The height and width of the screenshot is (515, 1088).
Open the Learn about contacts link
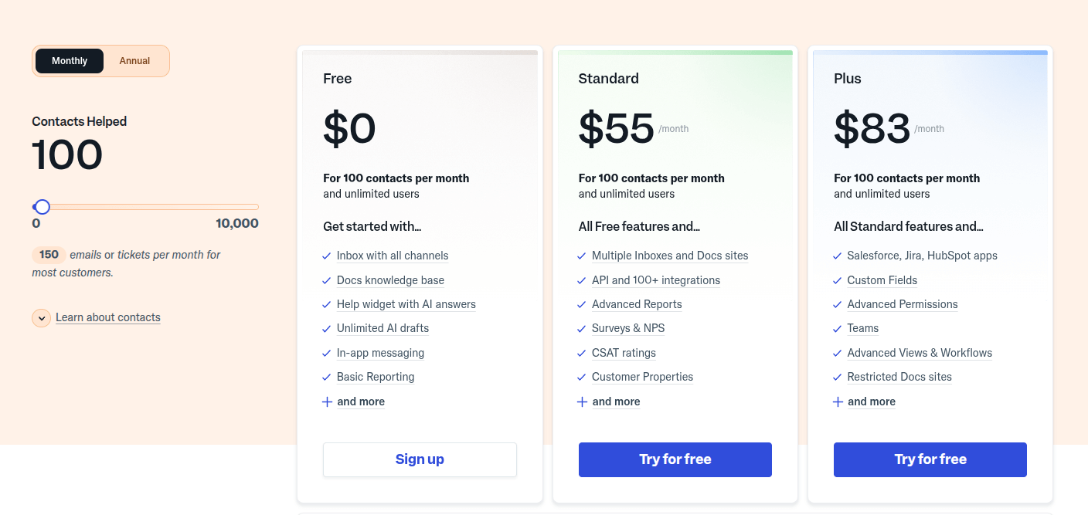[x=108, y=317]
